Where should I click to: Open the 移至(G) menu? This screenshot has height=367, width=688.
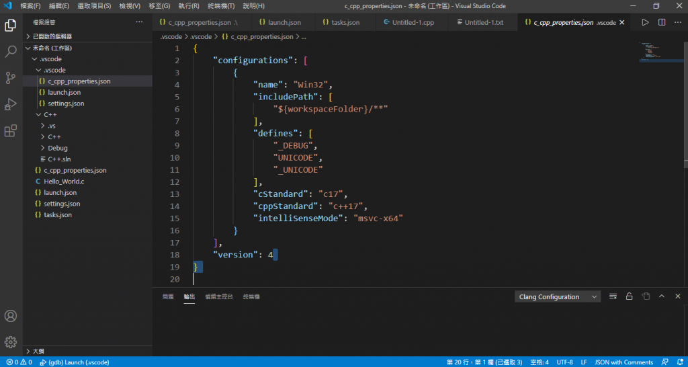[x=160, y=6]
